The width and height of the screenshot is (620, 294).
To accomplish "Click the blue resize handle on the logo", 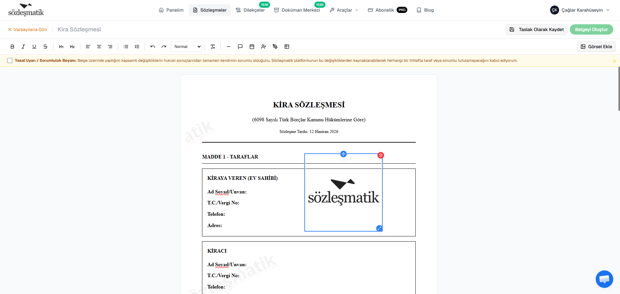I will [379, 228].
